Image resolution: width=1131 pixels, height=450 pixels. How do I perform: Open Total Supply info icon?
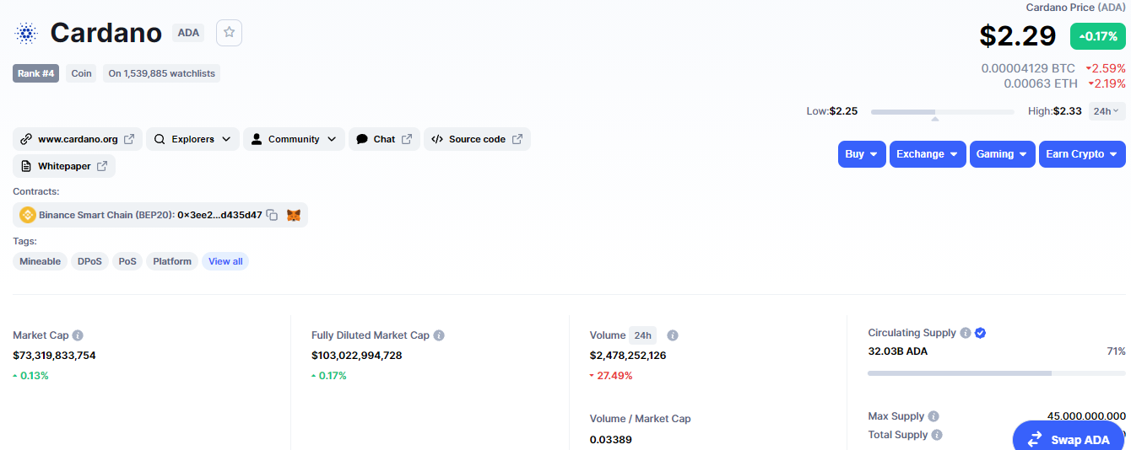pos(937,435)
